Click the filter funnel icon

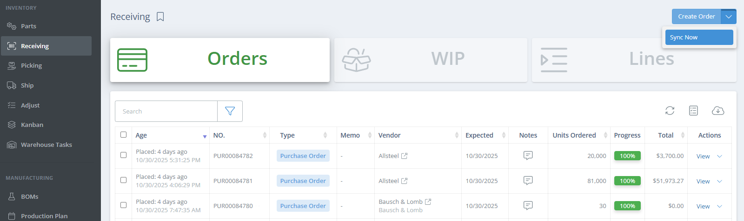point(230,111)
